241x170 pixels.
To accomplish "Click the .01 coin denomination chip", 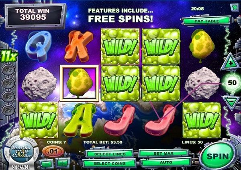I will tap(53, 152).
